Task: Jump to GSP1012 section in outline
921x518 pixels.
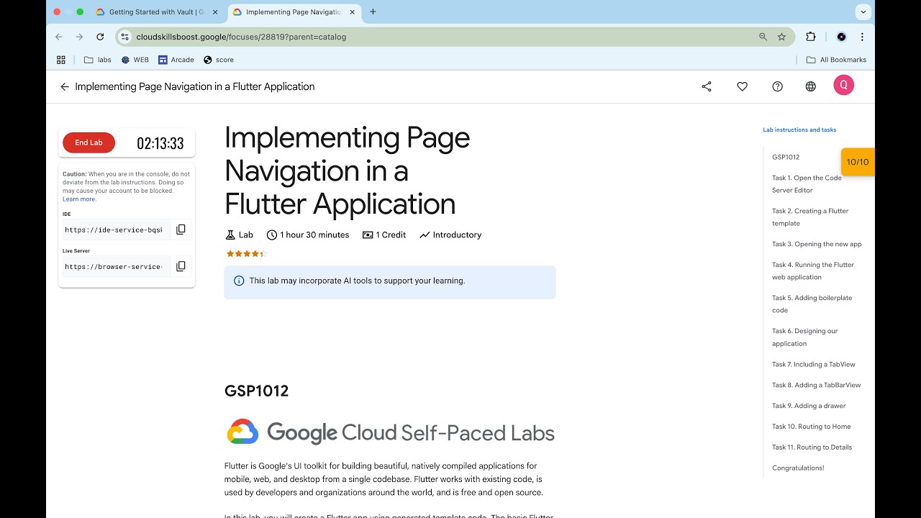Action: coord(786,157)
